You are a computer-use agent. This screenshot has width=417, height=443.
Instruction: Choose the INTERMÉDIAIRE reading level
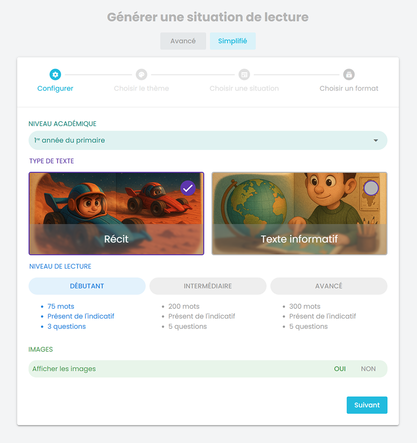point(208,286)
